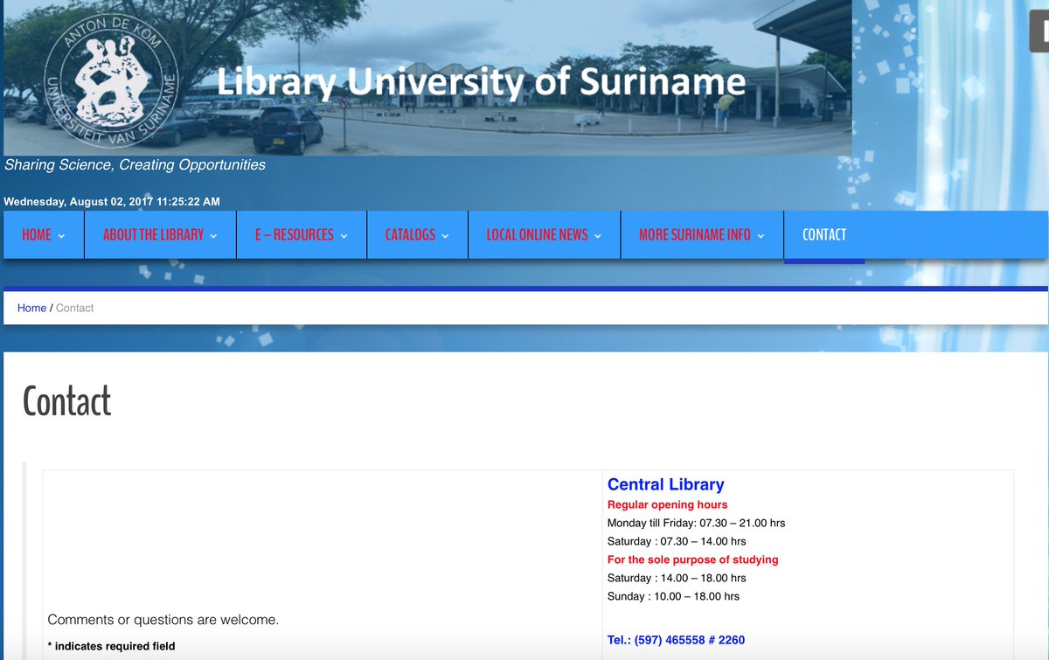Click 'Sunday : 10.00 – 18.00 hrs' line
This screenshot has width=1049, height=660.
point(673,596)
